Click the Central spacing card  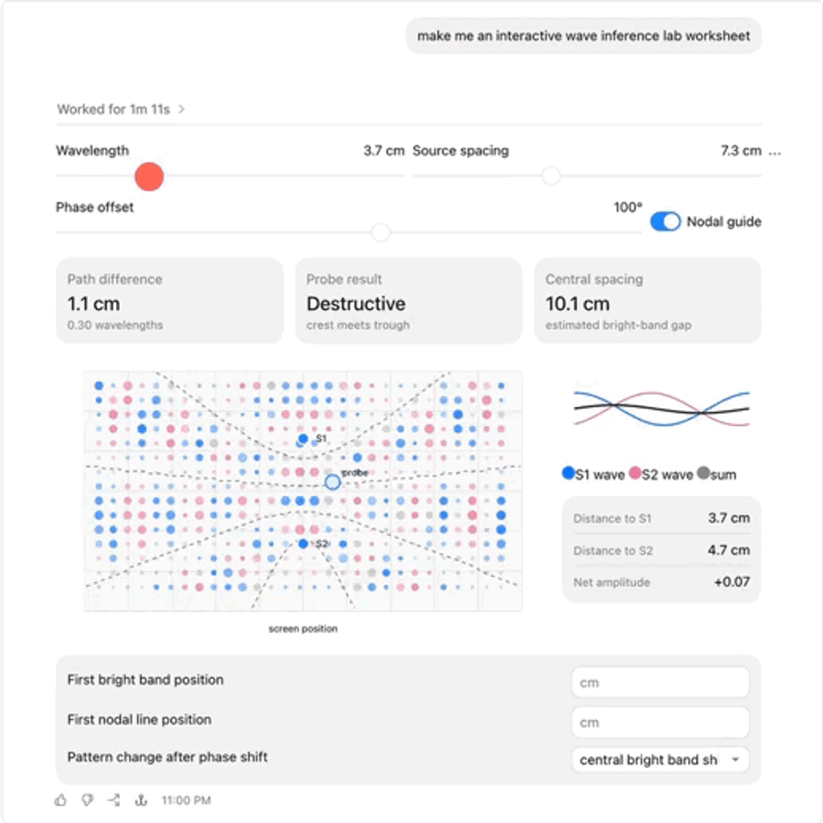[x=647, y=300]
